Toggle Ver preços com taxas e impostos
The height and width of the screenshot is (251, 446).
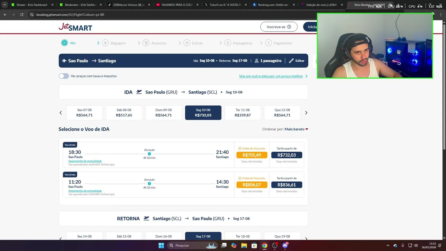pyautogui.click(x=64, y=76)
